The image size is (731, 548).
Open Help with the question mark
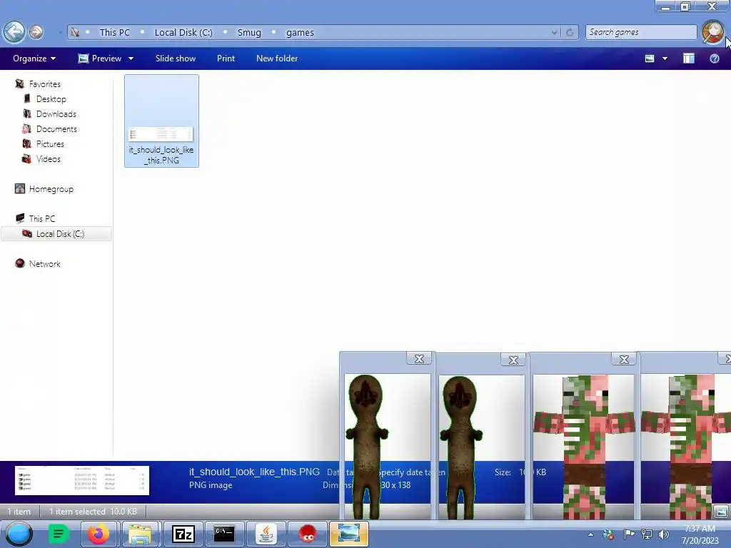[714, 59]
